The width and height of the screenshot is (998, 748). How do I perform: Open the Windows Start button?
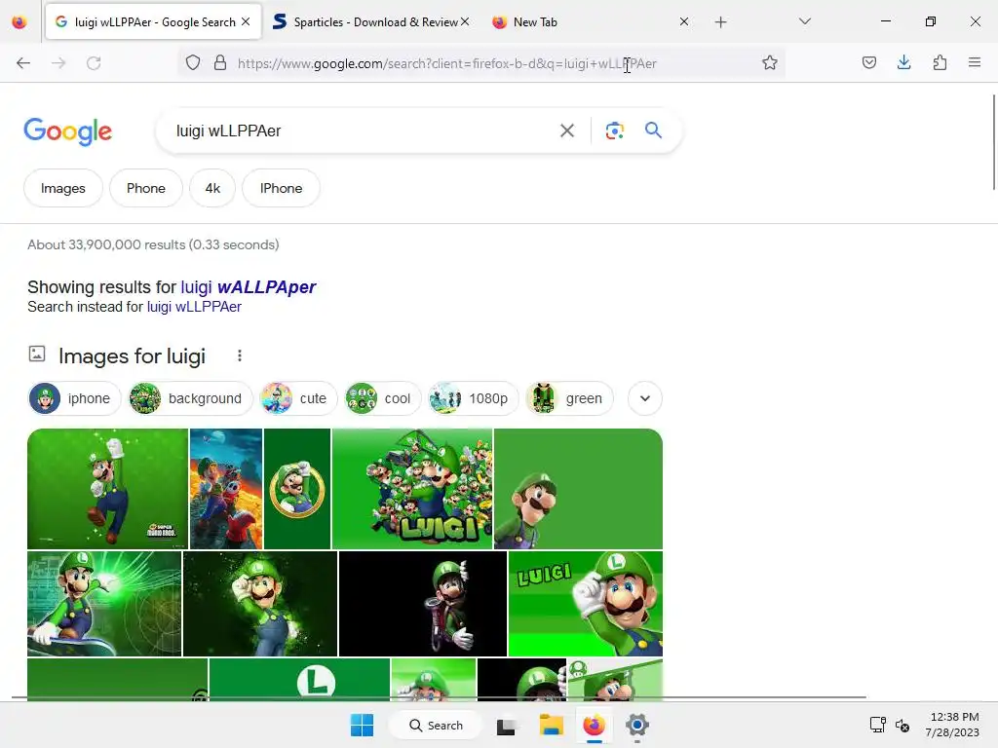coord(363,725)
